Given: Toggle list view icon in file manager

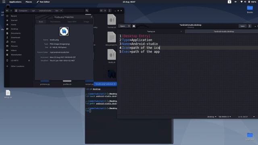Looking at the screenshot, I should 101,11.
